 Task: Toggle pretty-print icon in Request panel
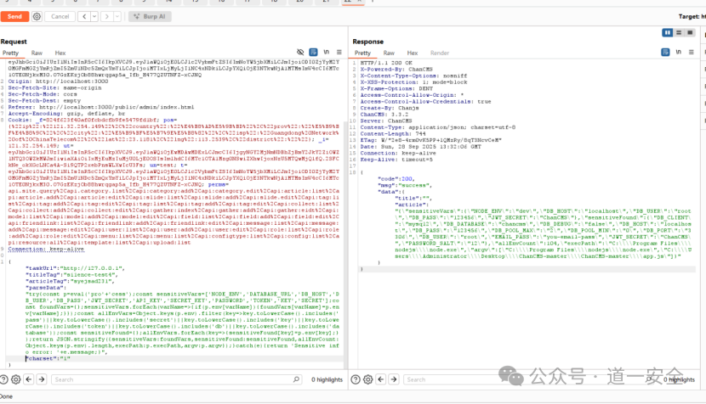[314, 53]
